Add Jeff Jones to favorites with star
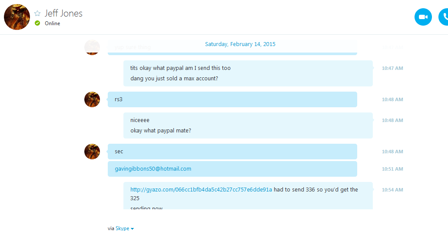This screenshot has height=231, width=448. coord(37,13)
